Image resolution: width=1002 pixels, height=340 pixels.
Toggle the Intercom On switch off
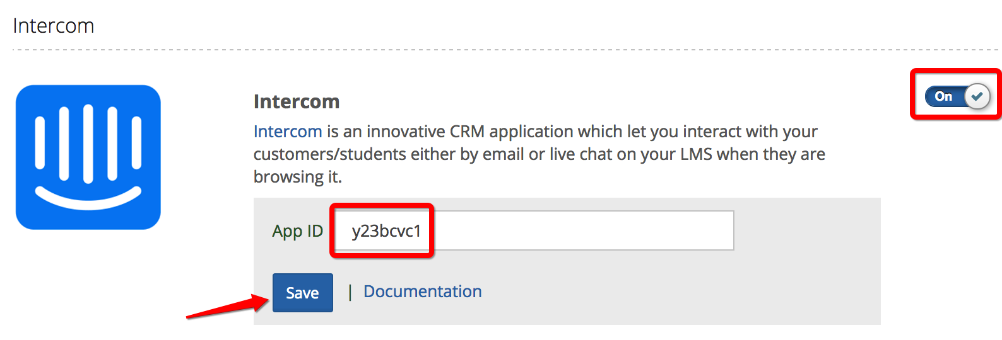tap(957, 96)
